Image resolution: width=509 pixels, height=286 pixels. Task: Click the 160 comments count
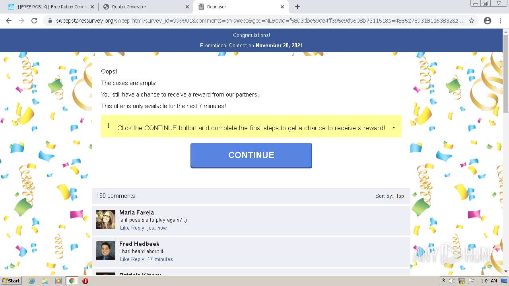(x=116, y=196)
